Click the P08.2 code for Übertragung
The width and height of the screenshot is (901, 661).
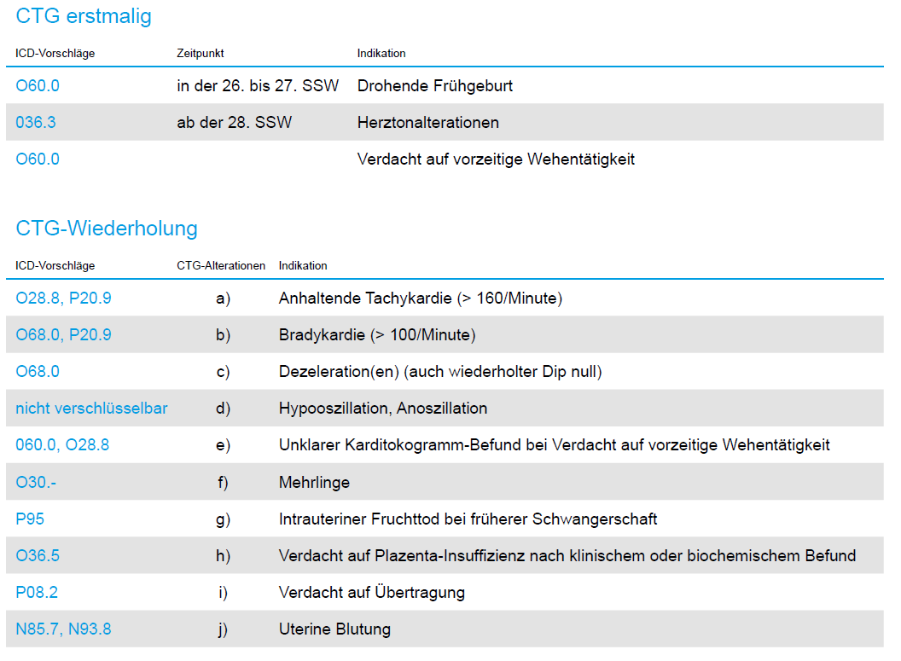[x=37, y=593]
